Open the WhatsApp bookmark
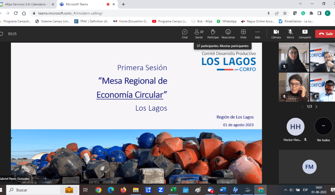Screen dimensions: 335x195 pos(227,21)
